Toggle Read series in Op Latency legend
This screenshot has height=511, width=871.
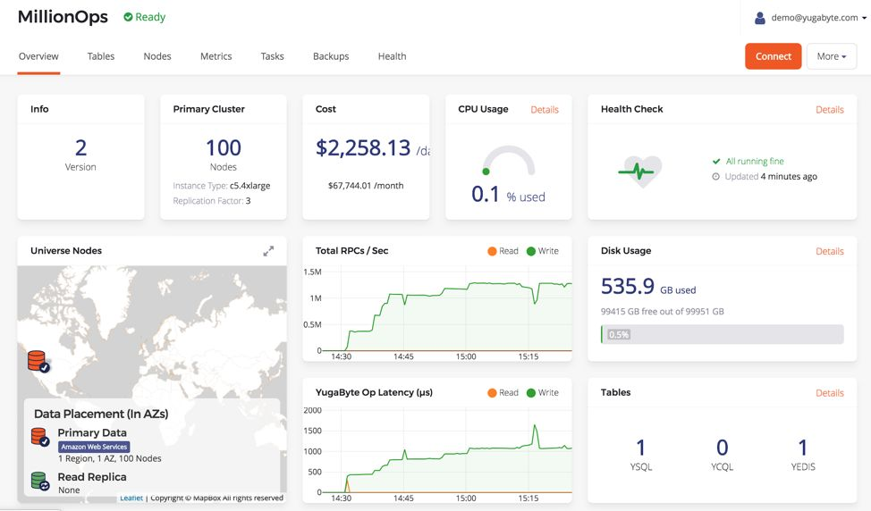(503, 392)
